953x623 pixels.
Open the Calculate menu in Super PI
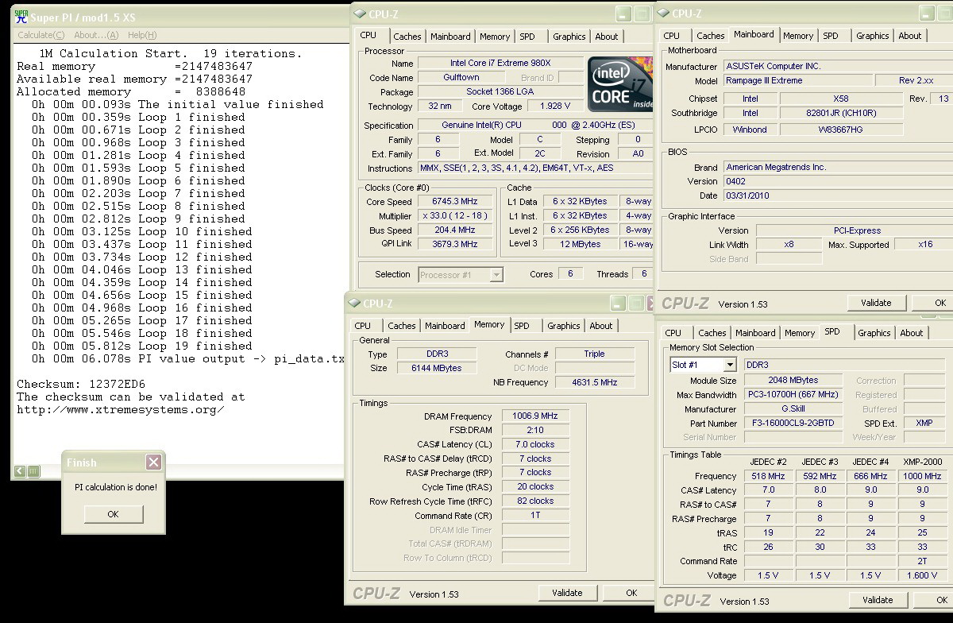coord(41,35)
